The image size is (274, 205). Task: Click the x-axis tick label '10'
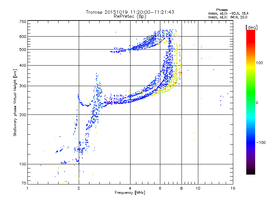(x=198, y=188)
